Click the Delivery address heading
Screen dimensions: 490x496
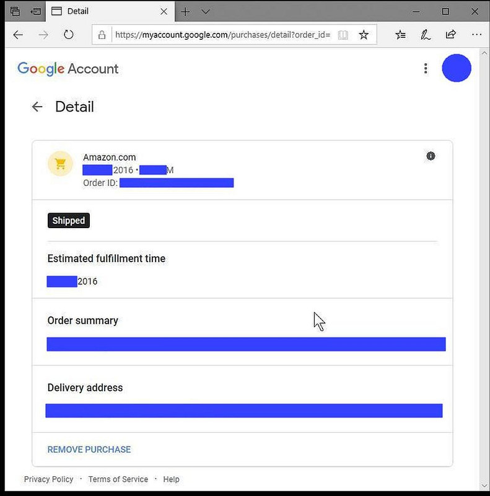[x=85, y=387]
